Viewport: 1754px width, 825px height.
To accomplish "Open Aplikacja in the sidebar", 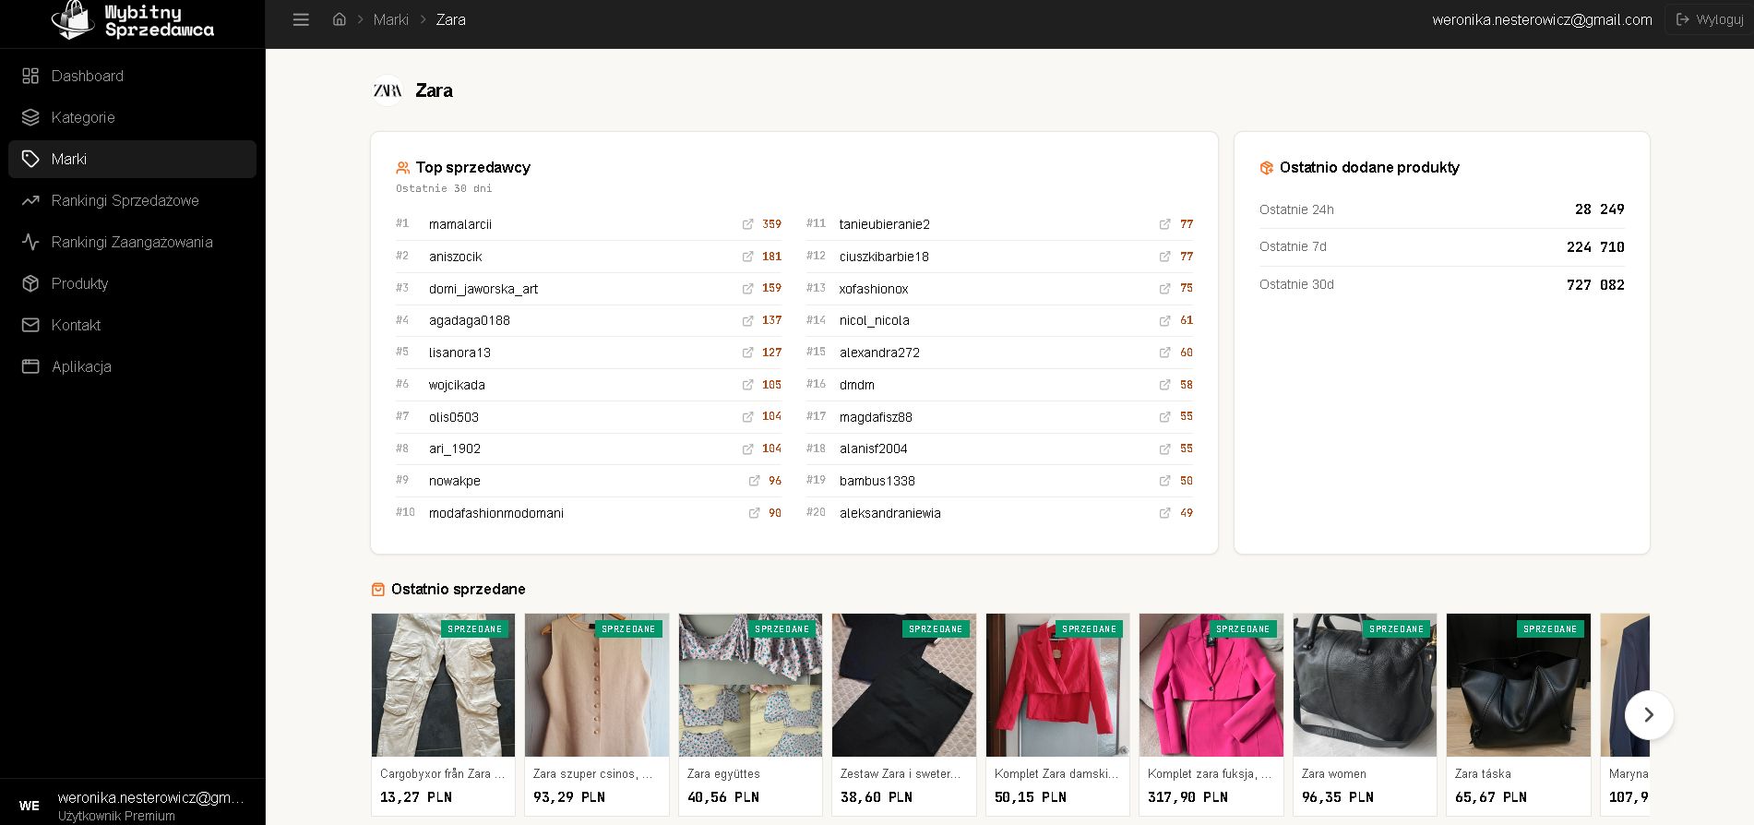I will pos(132,366).
